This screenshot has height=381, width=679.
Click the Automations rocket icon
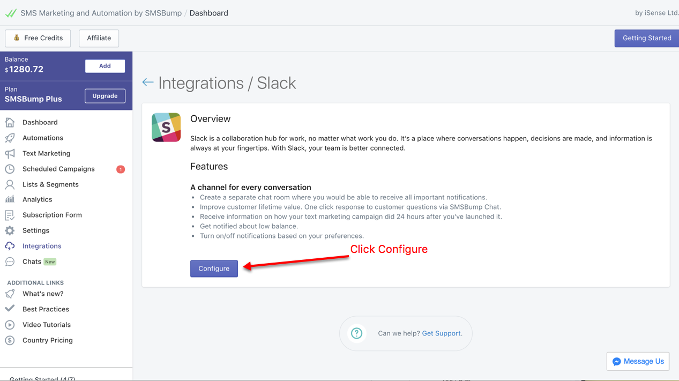pos(10,138)
